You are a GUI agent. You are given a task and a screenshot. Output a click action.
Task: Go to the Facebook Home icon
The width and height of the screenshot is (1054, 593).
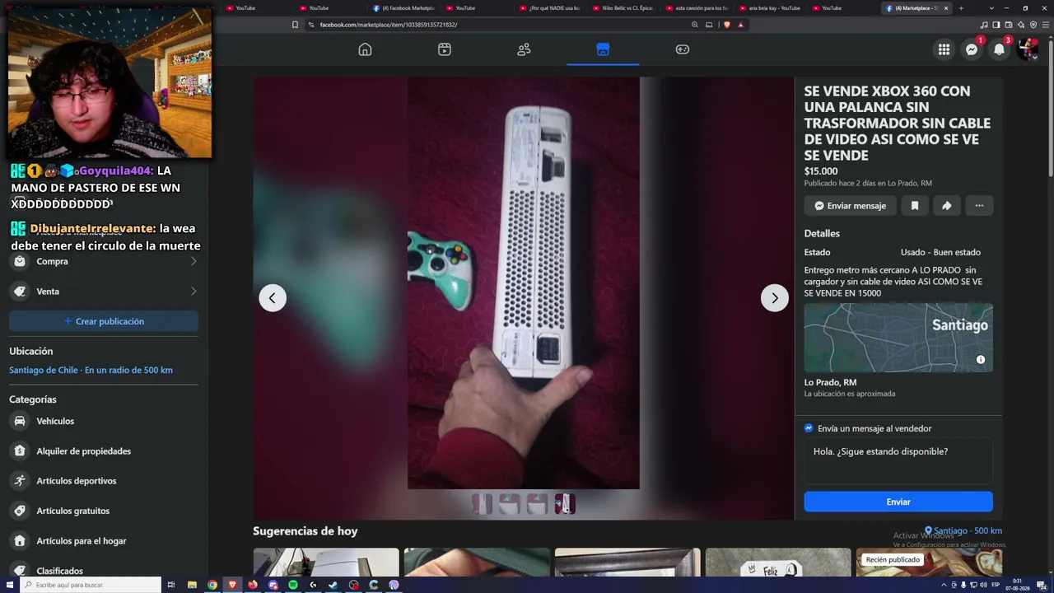click(365, 49)
